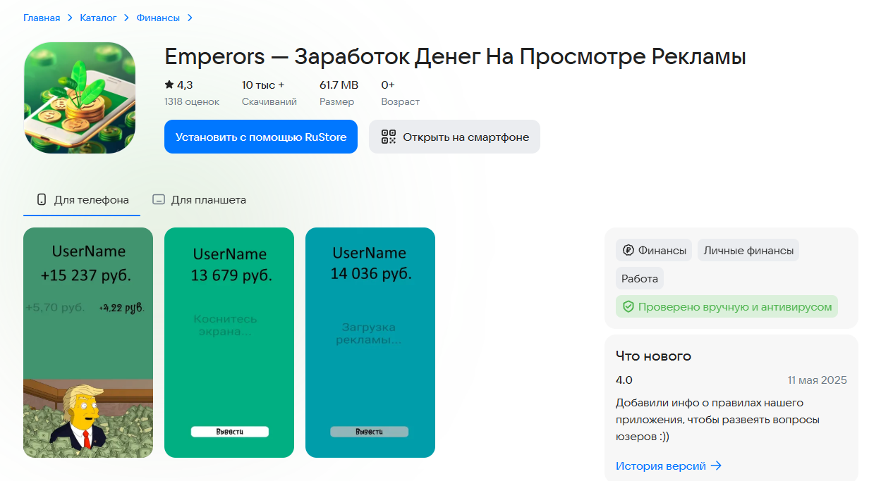Image resolution: width=881 pixels, height=481 pixels.
Task: Select the Личные финансы category tag
Action: pyautogui.click(x=748, y=249)
